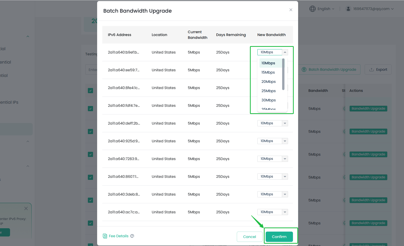The height and width of the screenshot is (246, 404).
Task: Click the dropdown list scrollbar thumb
Action: pos(283,74)
